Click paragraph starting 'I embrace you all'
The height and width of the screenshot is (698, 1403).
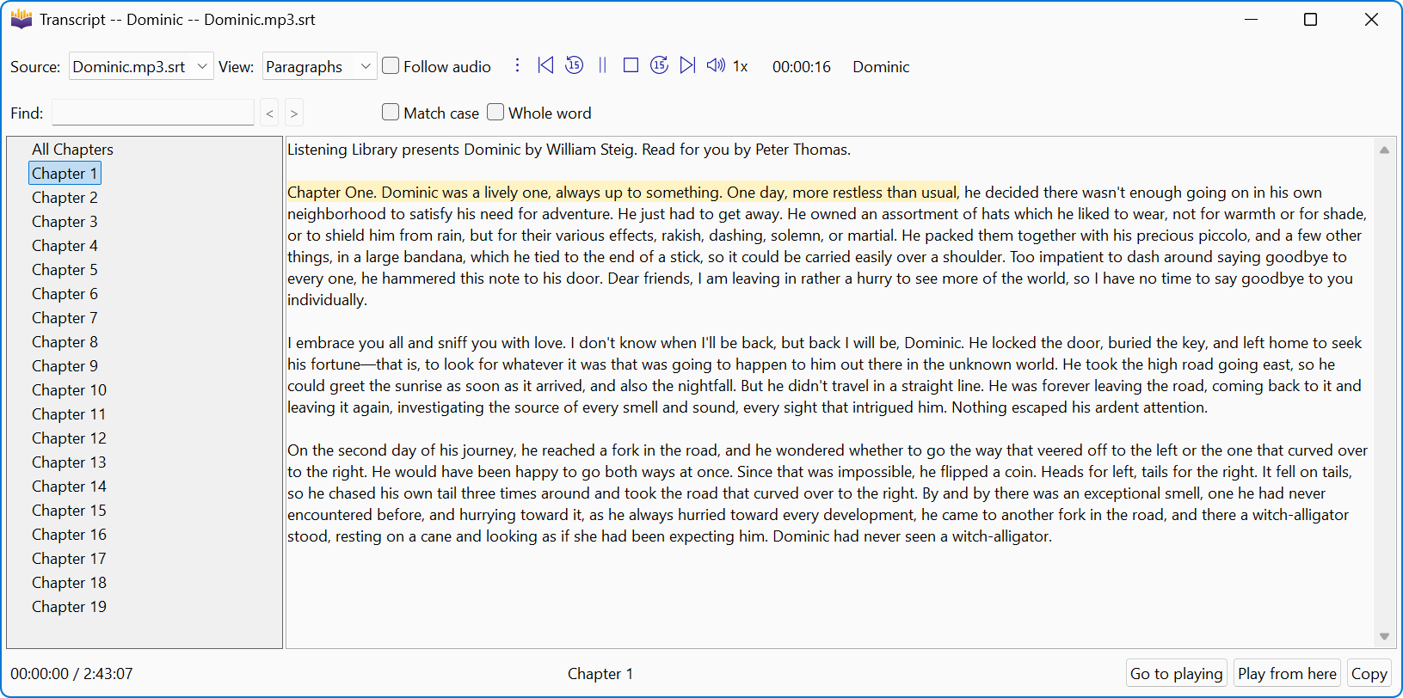pos(825,375)
